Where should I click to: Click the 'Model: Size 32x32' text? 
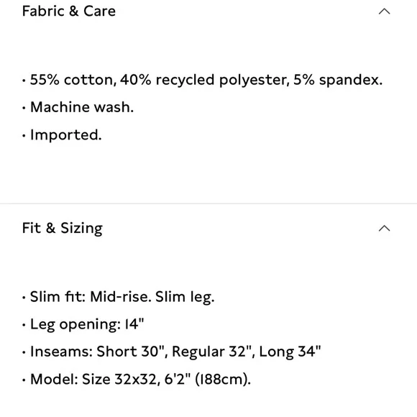pos(93,379)
